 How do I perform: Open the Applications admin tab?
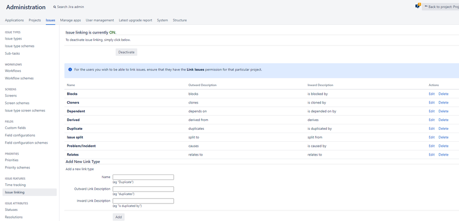[14, 20]
